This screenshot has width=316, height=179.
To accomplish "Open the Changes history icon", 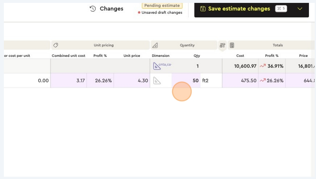I will [93, 9].
